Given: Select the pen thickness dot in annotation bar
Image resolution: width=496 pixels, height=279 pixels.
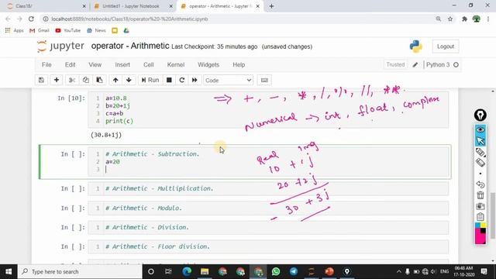Looking at the screenshot, I should click(x=480, y=174).
